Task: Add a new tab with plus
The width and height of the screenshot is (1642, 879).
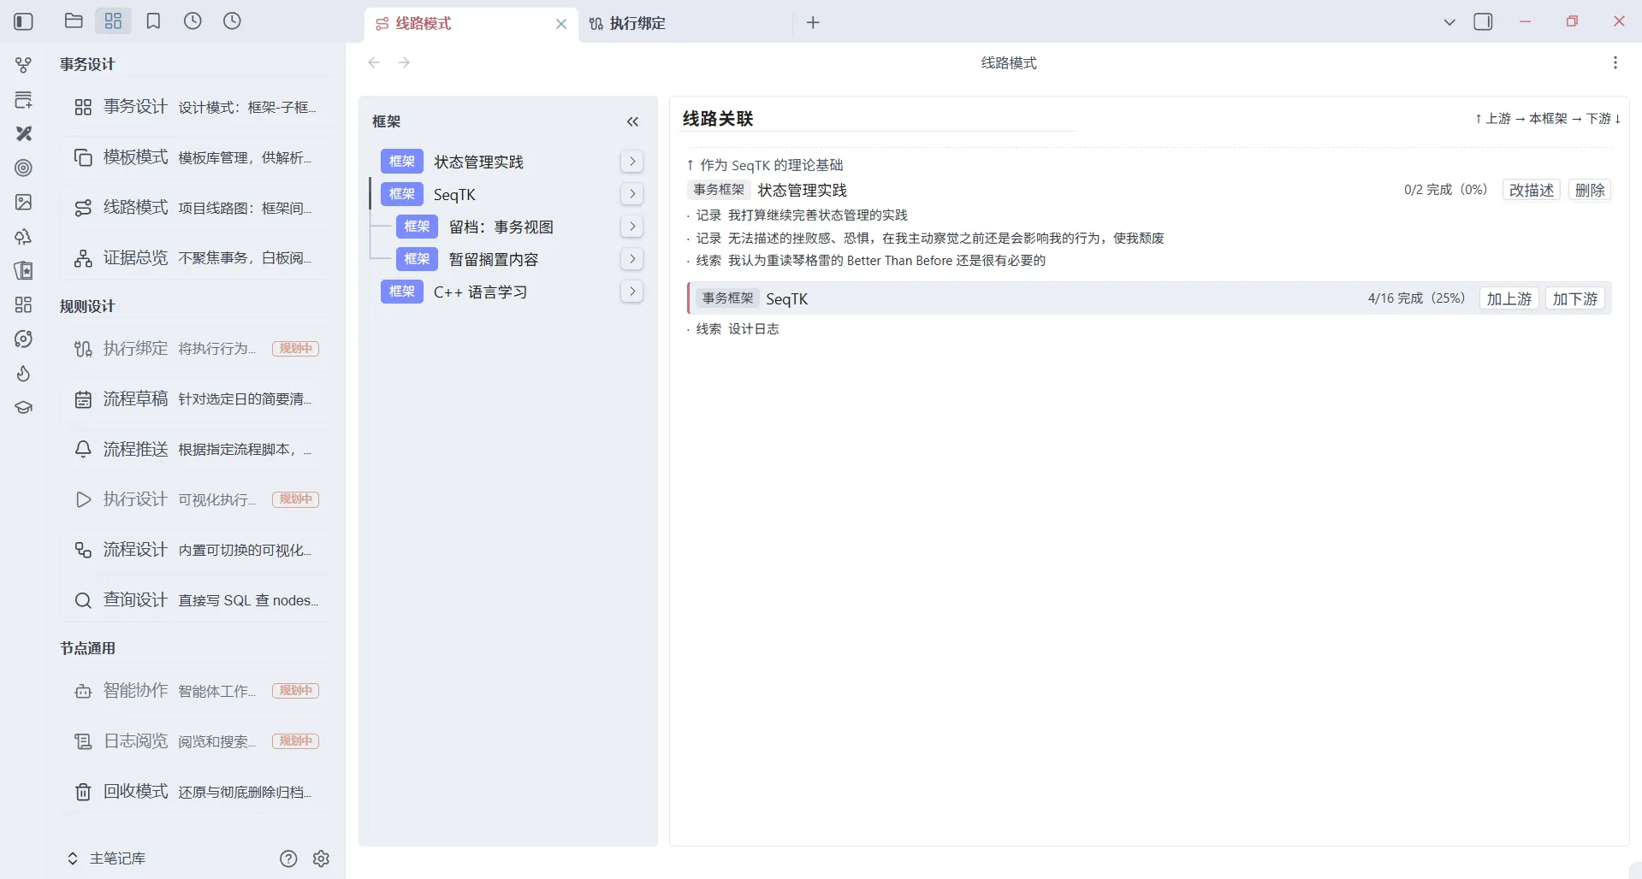Action: pyautogui.click(x=813, y=22)
